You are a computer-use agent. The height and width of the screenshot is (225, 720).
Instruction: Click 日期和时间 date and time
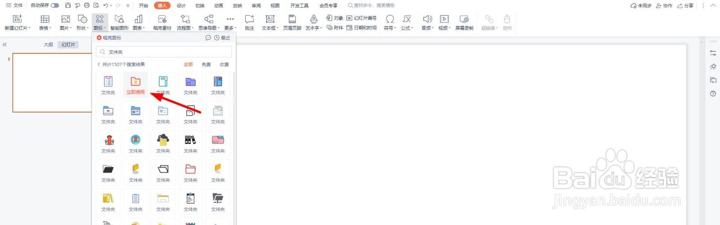(362, 28)
